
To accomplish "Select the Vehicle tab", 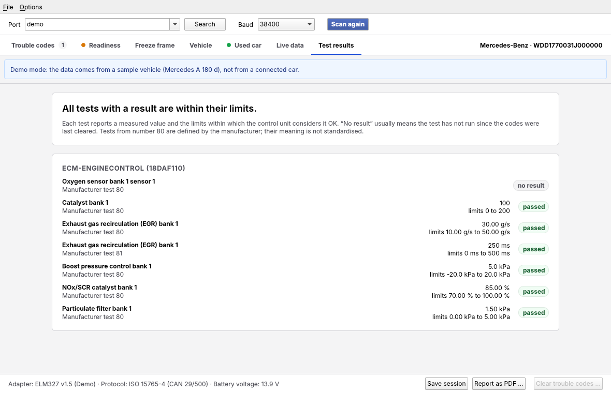I will coord(201,45).
